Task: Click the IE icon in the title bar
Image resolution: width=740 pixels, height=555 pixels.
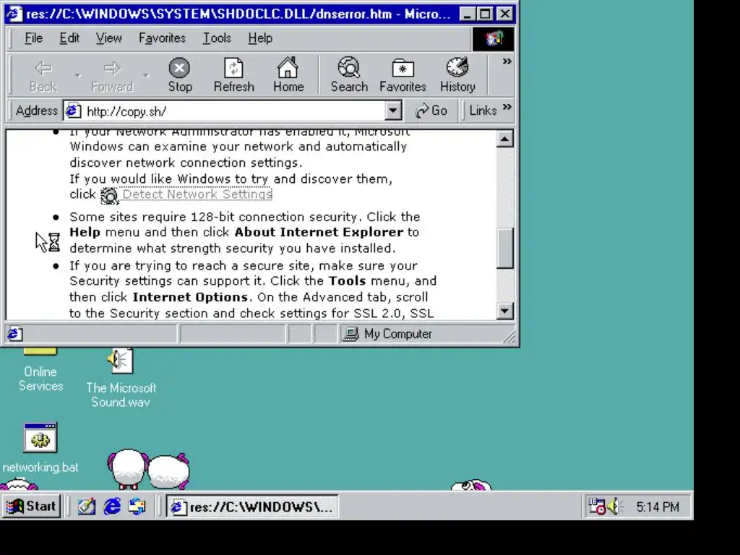Action: coord(14,14)
